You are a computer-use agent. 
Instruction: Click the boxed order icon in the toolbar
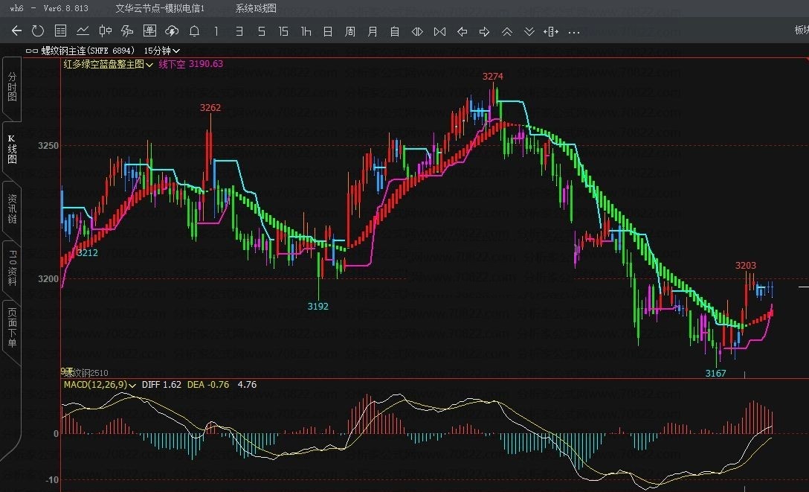coord(149,31)
